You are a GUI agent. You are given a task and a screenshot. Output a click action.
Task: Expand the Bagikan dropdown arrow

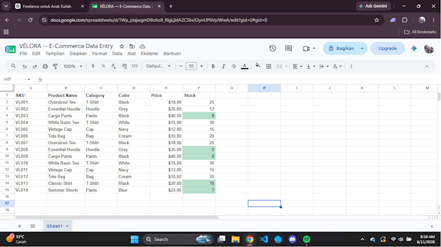(363, 48)
